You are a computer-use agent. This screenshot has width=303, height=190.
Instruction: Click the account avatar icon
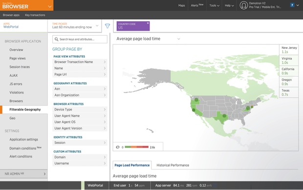coord(243,5)
